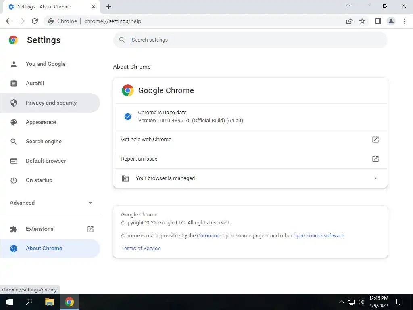Open the Windows Start menu
This screenshot has width=413, height=310.
click(x=10, y=302)
